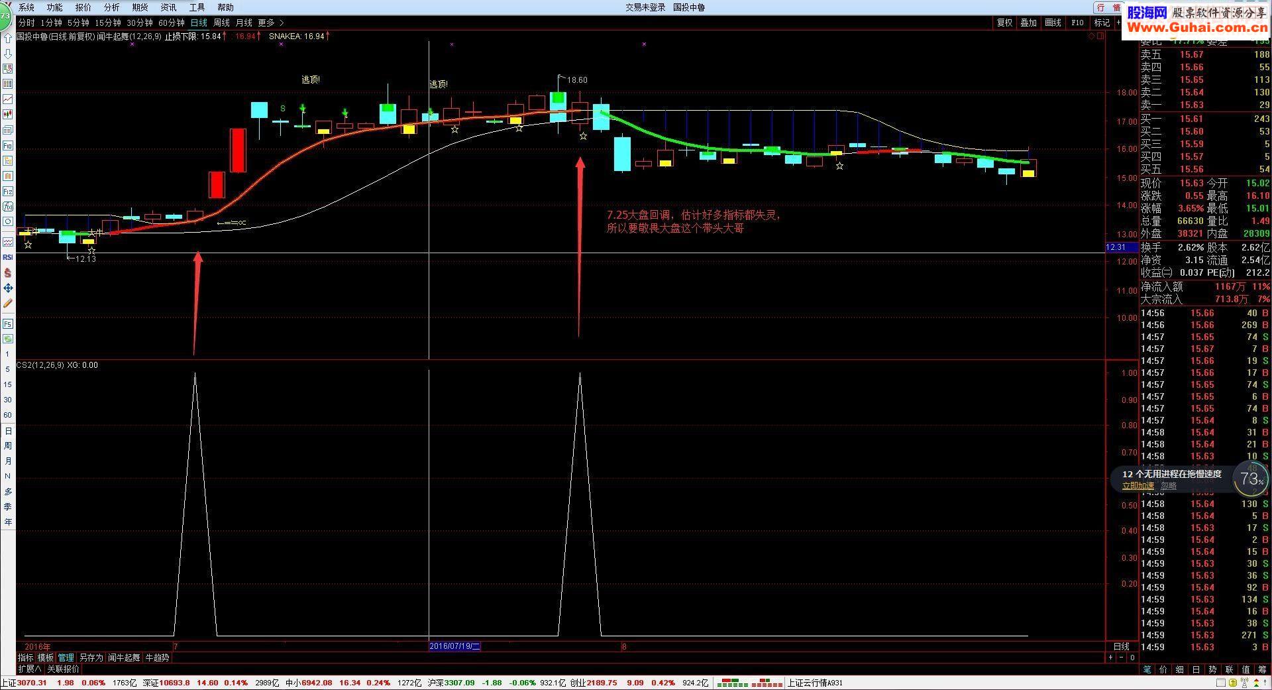Click the circle icon in left sidebar
The height and width of the screenshot is (690, 1272).
point(8,222)
